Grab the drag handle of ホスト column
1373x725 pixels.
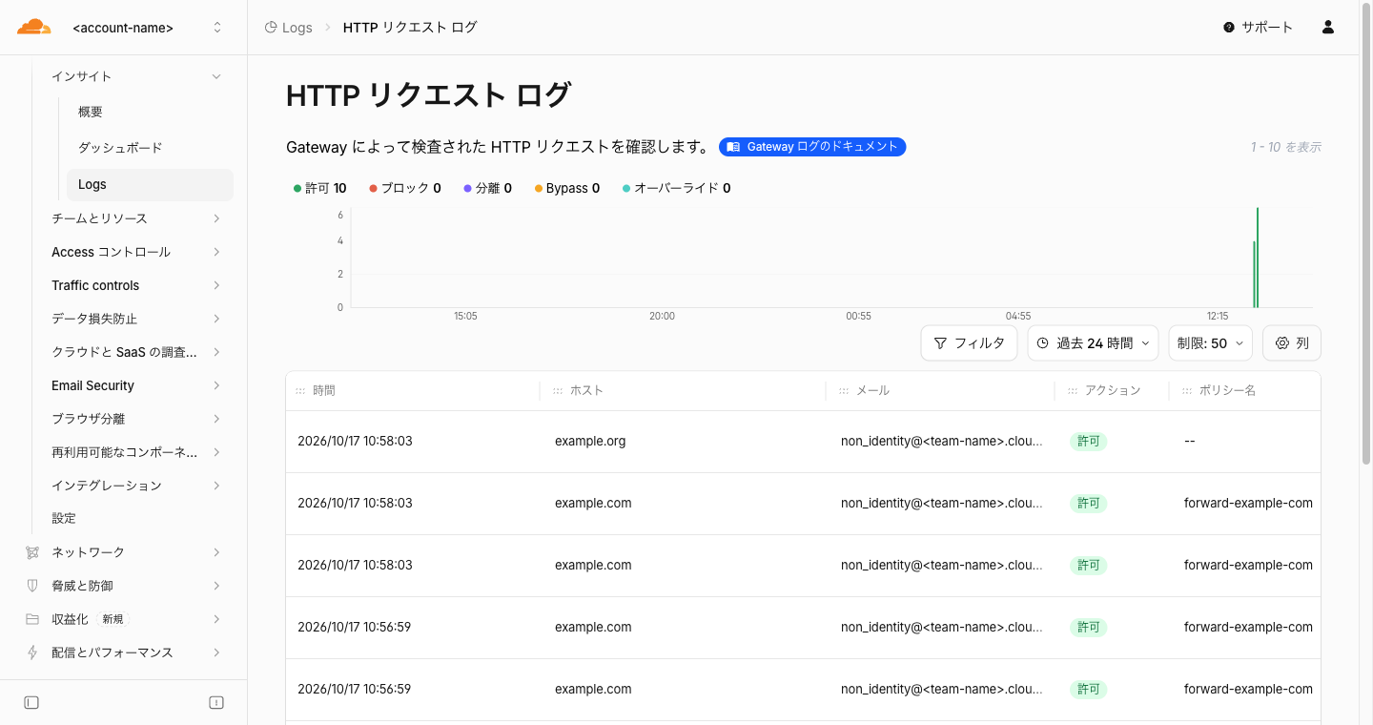pyautogui.click(x=558, y=391)
